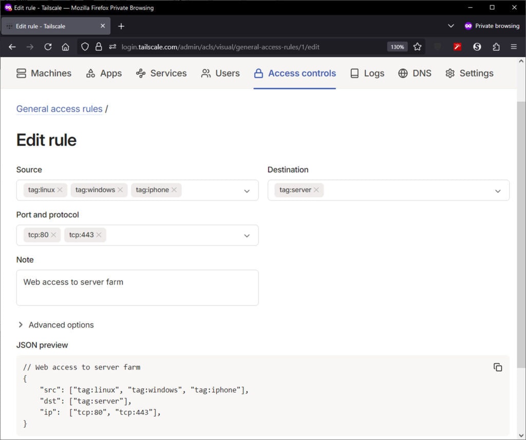
Task: Bookmark this page with the star
Action: click(417, 47)
